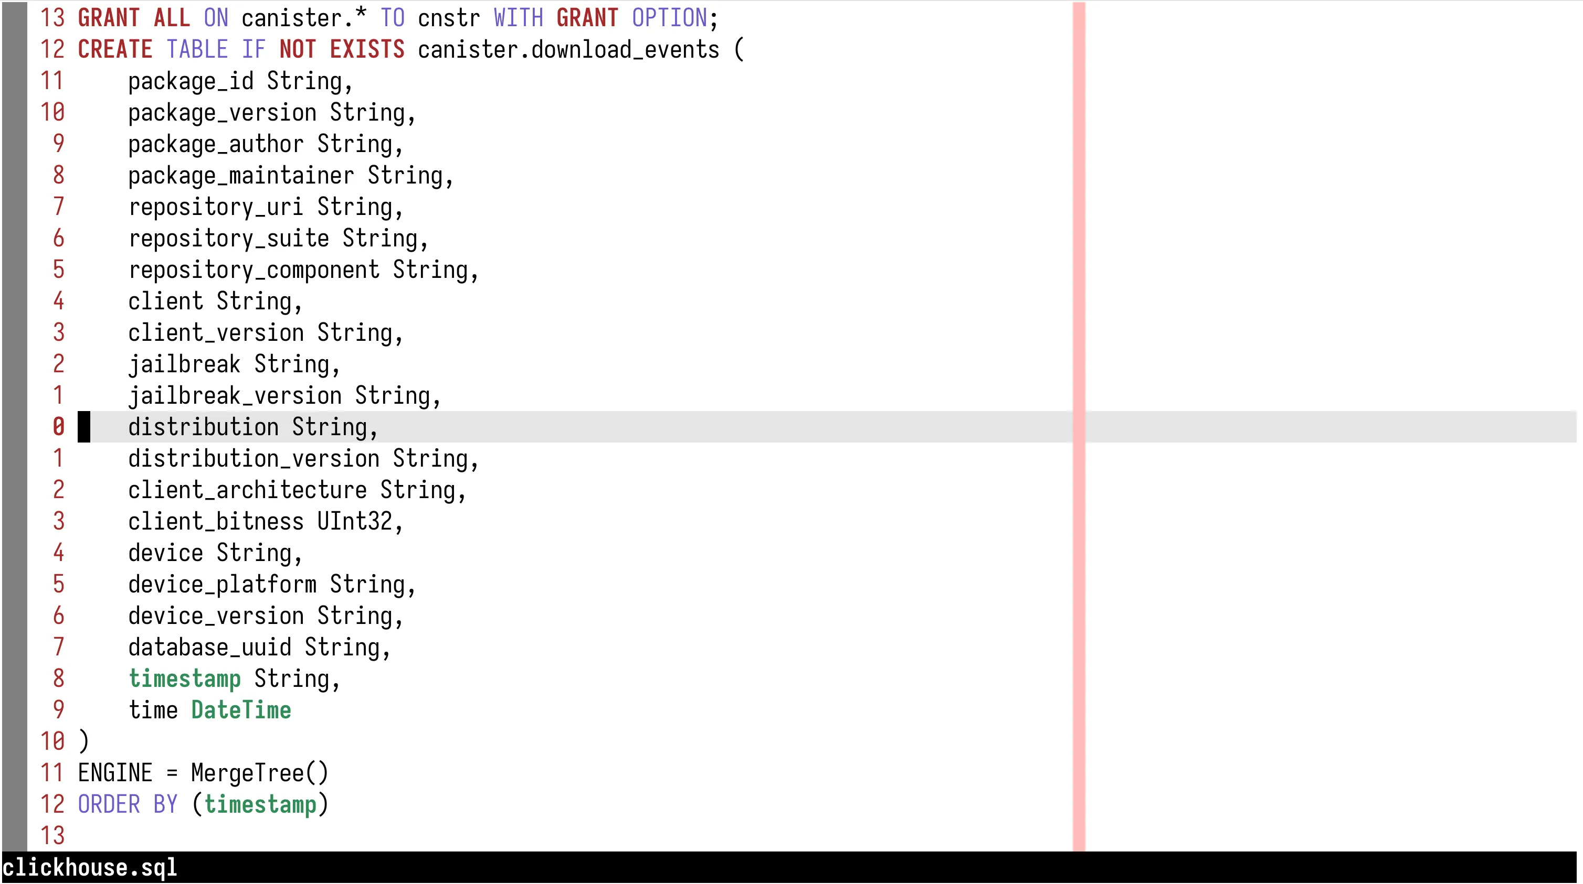Select the word jailbreak_version
The width and height of the screenshot is (1583, 884).
(237, 395)
